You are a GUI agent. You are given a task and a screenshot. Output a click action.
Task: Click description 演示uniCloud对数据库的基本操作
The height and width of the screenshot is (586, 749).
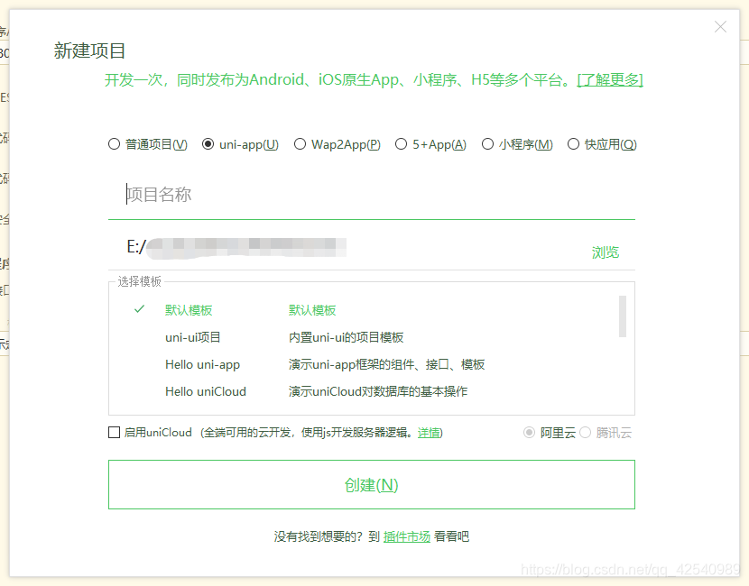tap(378, 392)
